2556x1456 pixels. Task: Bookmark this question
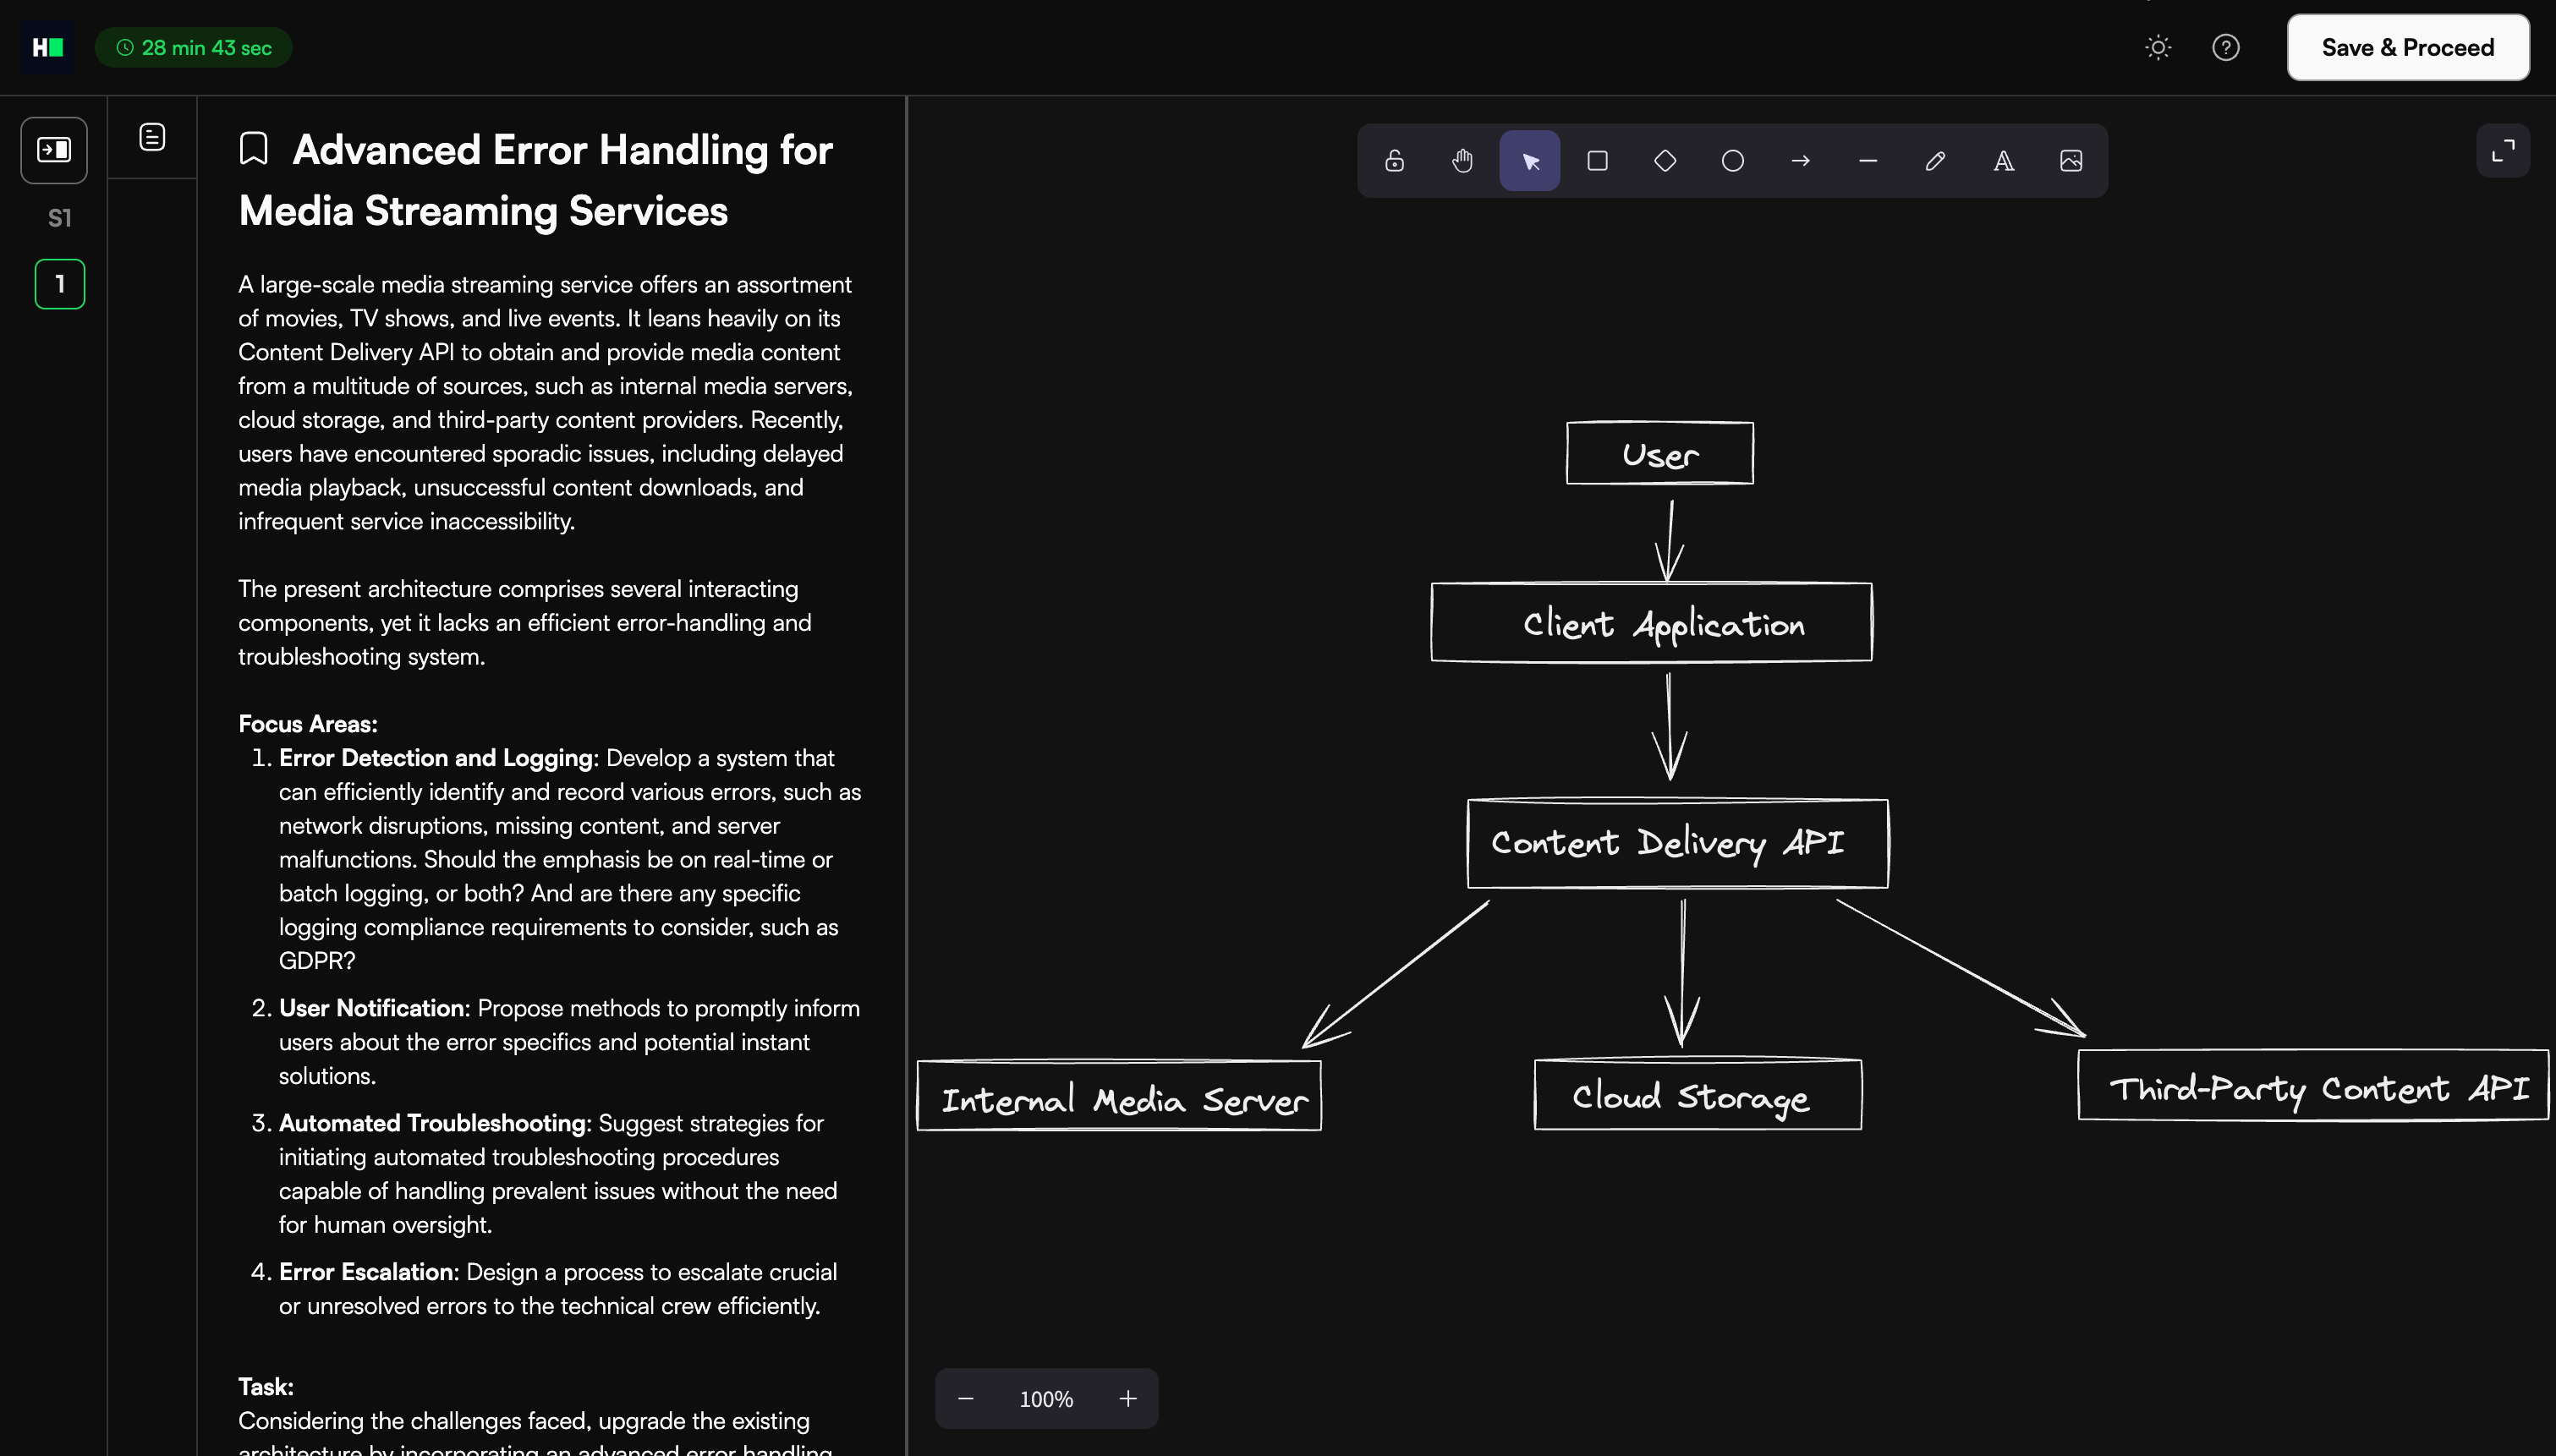click(x=254, y=149)
